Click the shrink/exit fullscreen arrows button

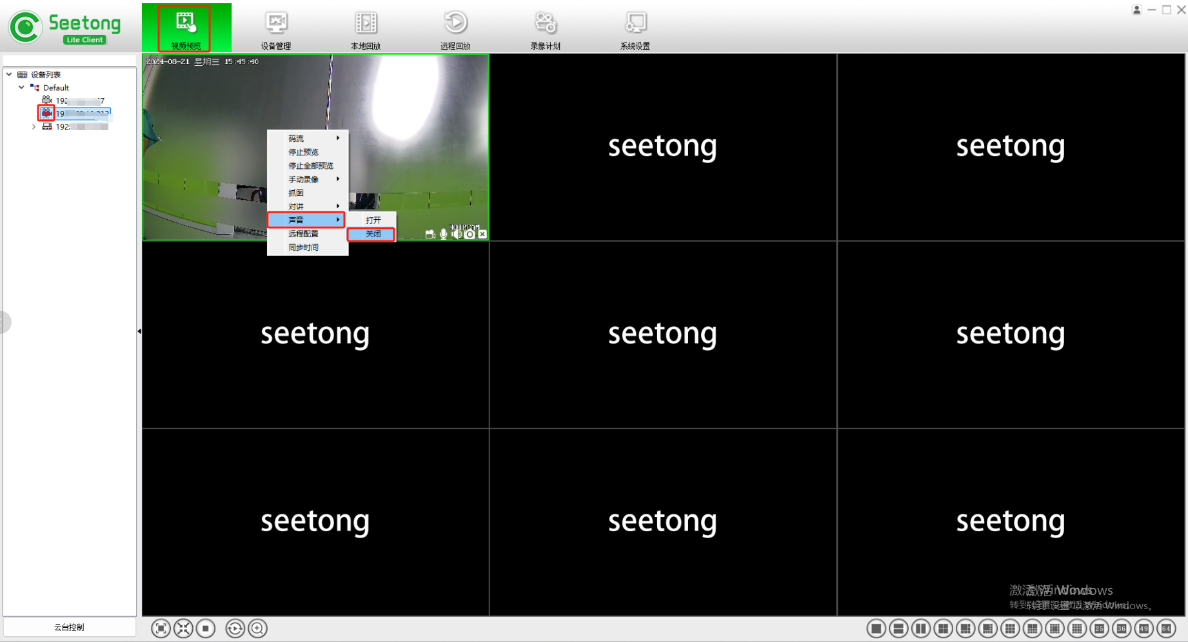coord(183,628)
